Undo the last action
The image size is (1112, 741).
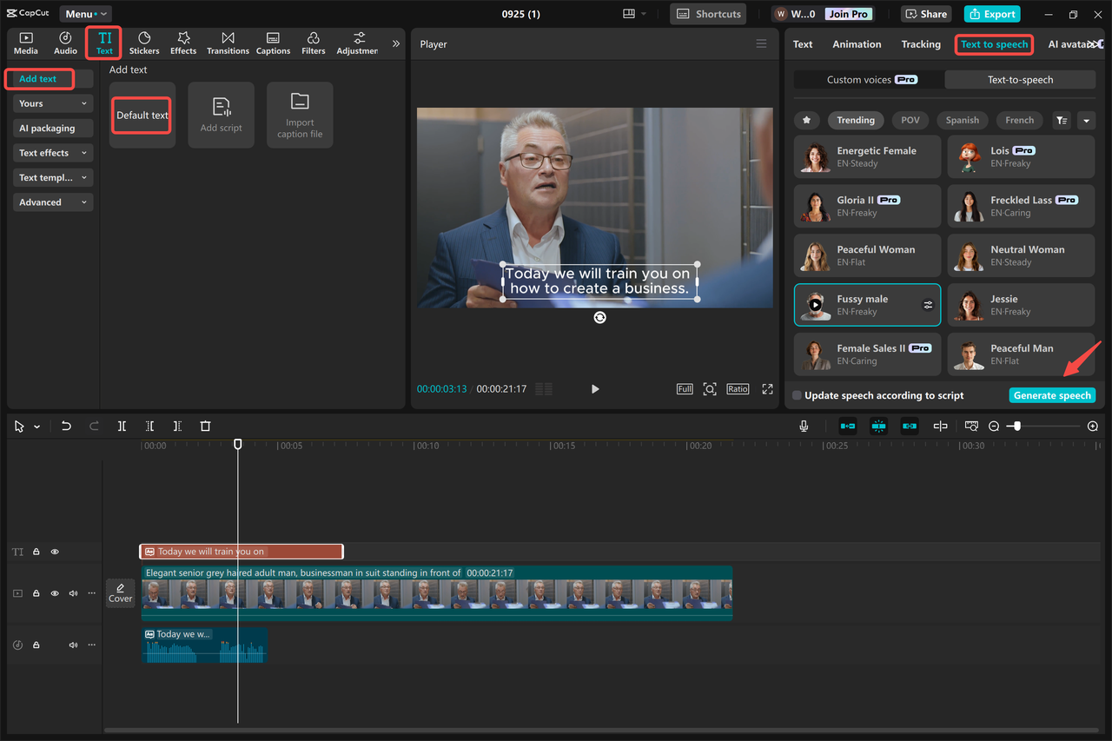coord(66,426)
